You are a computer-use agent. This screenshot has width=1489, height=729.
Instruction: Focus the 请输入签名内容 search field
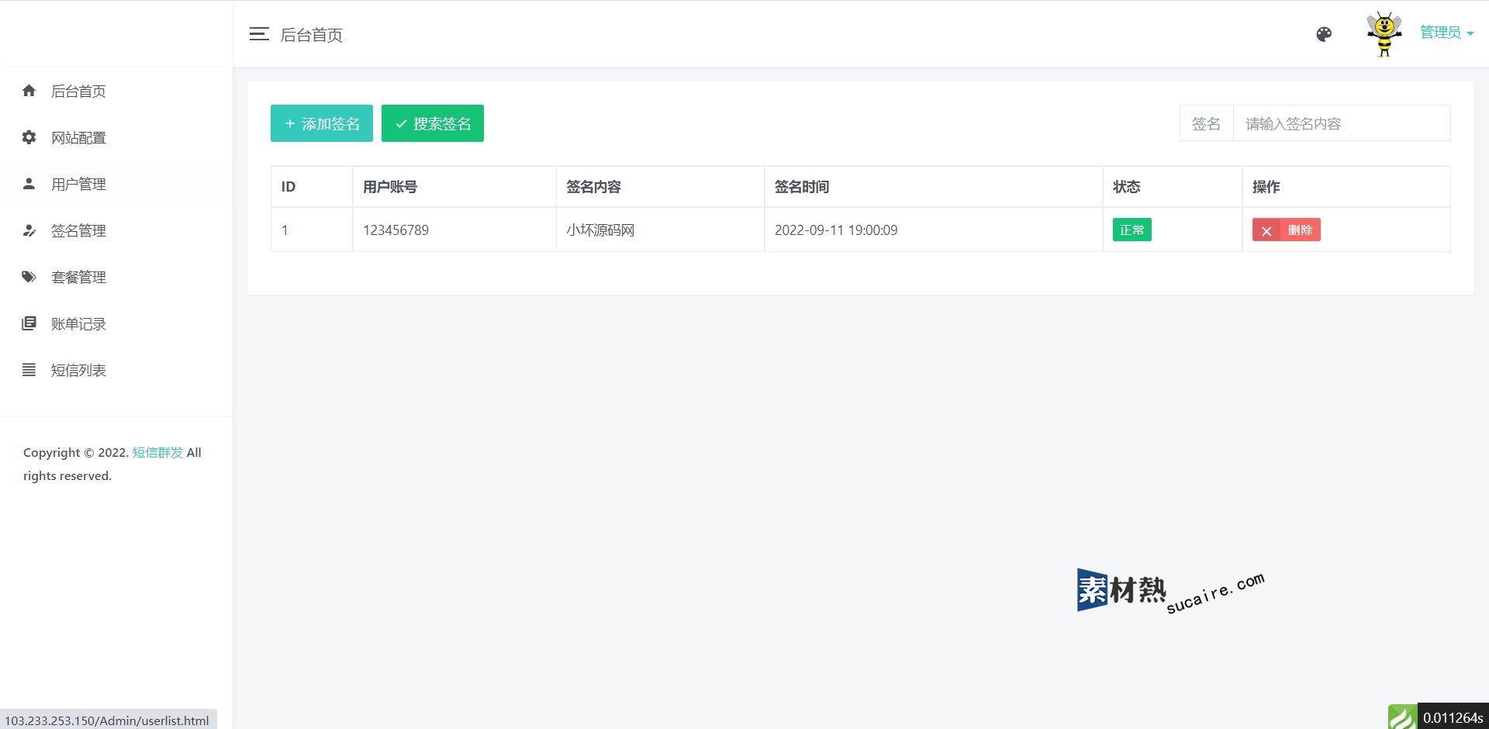pos(1341,123)
